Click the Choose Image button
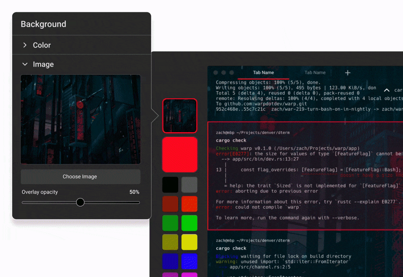This screenshot has height=277, width=403. click(x=80, y=177)
